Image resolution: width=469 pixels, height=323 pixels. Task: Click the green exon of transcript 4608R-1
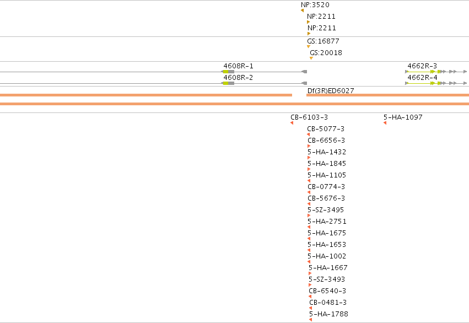(225, 72)
